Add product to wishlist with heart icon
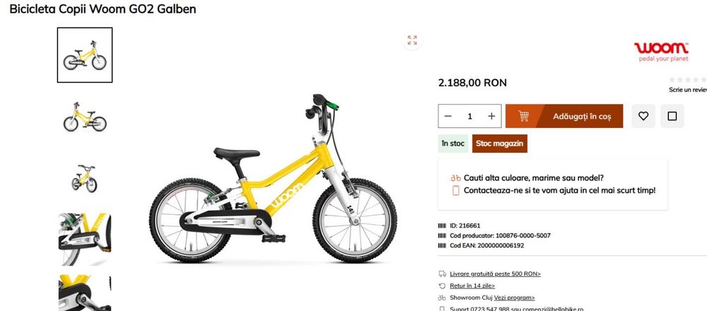This screenshot has width=707, height=311. [643, 117]
